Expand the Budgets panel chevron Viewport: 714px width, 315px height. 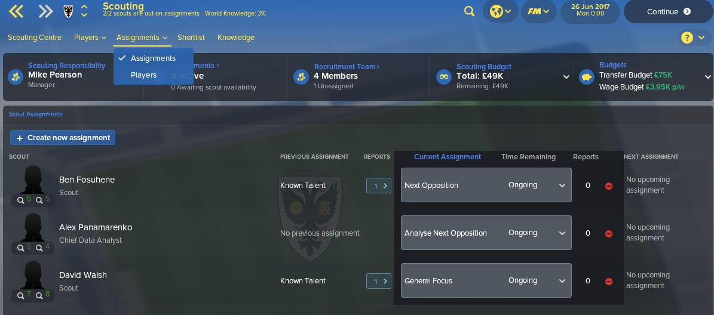click(x=707, y=77)
